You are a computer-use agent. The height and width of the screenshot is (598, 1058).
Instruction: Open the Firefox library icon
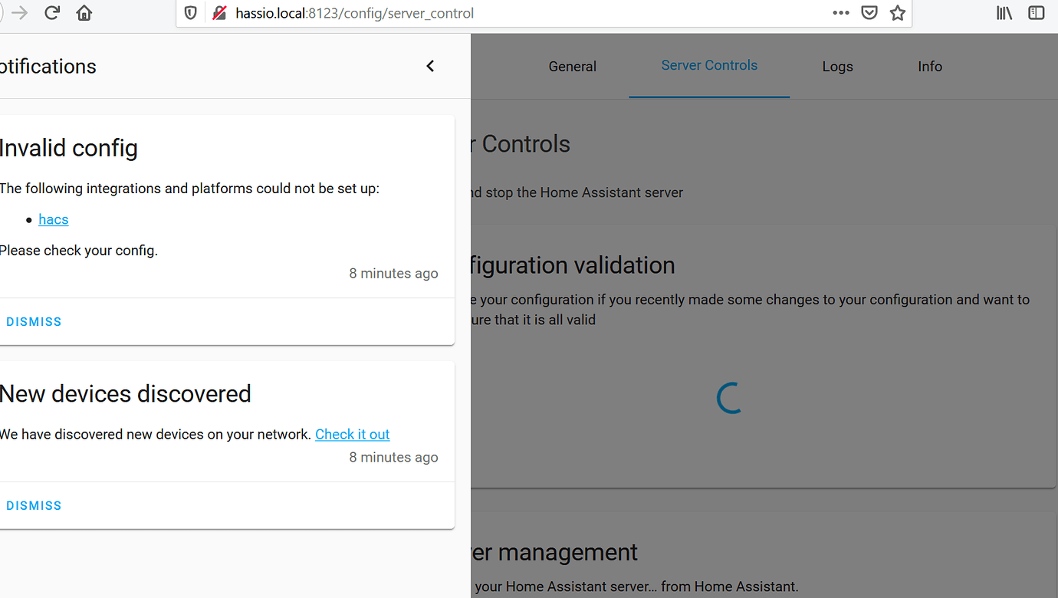point(1004,12)
